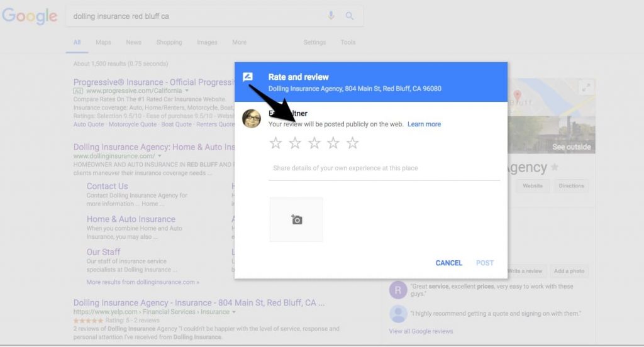
Task: Click See outside street view thumbnail
Action: pyautogui.click(x=552, y=135)
